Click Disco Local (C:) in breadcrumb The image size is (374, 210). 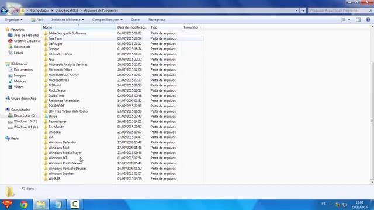67,10
